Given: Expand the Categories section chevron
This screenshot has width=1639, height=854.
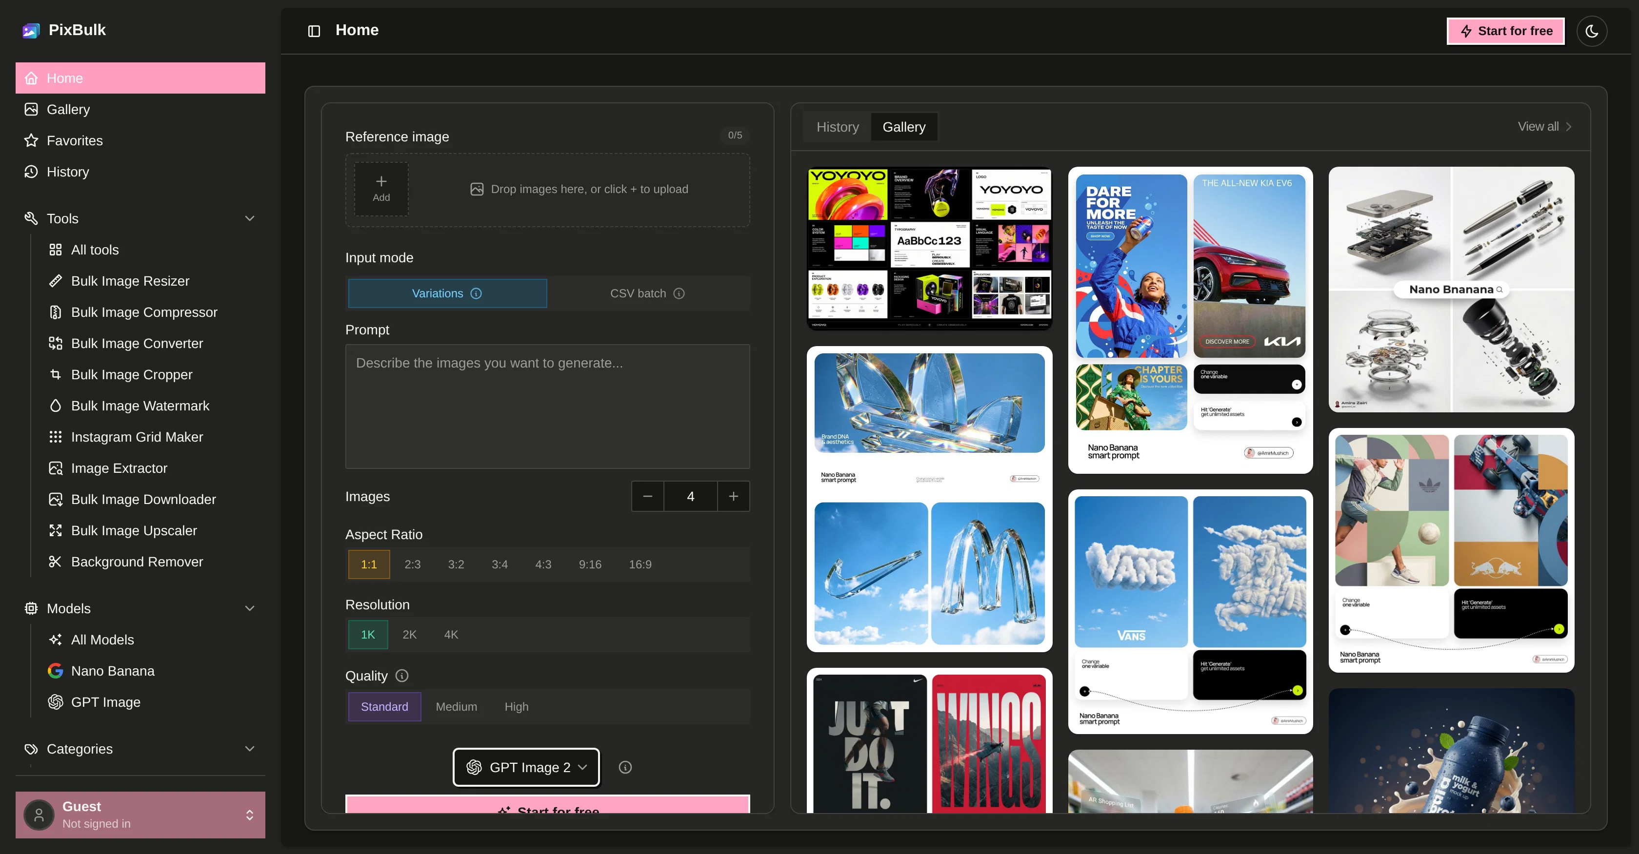Looking at the screenshot, I should click(x=250, y=749).
